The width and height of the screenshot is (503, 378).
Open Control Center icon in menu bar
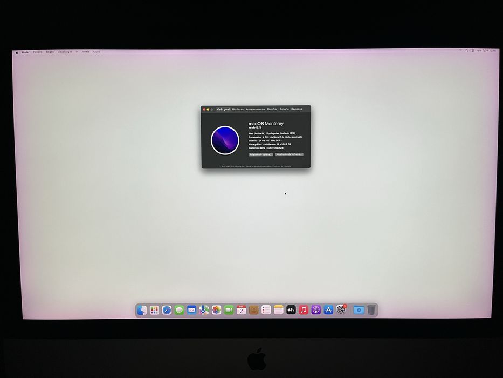tap(472, 51)
